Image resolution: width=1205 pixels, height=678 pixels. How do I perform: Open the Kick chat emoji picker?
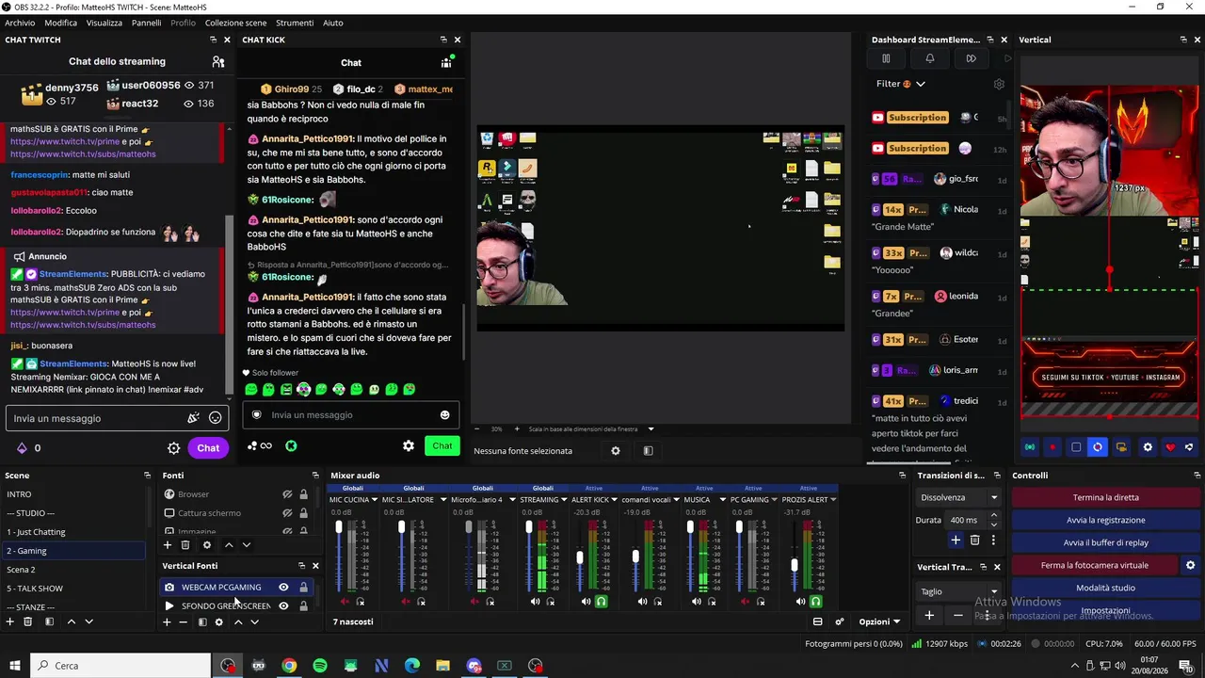445,415
